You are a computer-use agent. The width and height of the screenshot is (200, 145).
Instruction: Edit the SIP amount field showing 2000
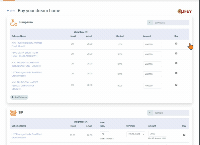157,133
